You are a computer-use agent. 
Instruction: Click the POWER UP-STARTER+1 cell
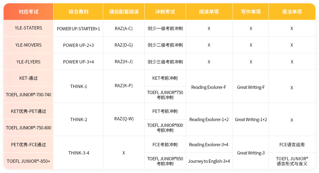(x=78, y=28)
